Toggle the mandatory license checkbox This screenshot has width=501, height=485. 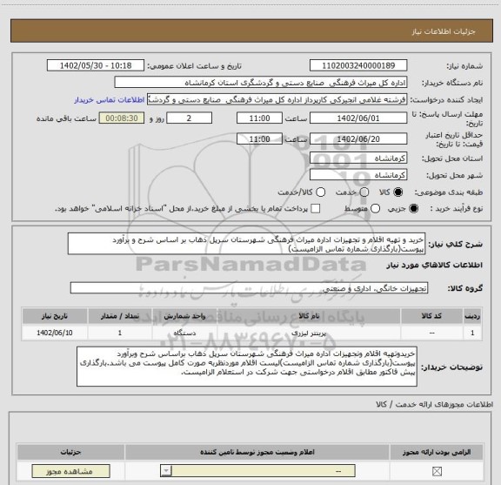click(x=437, y=471)
